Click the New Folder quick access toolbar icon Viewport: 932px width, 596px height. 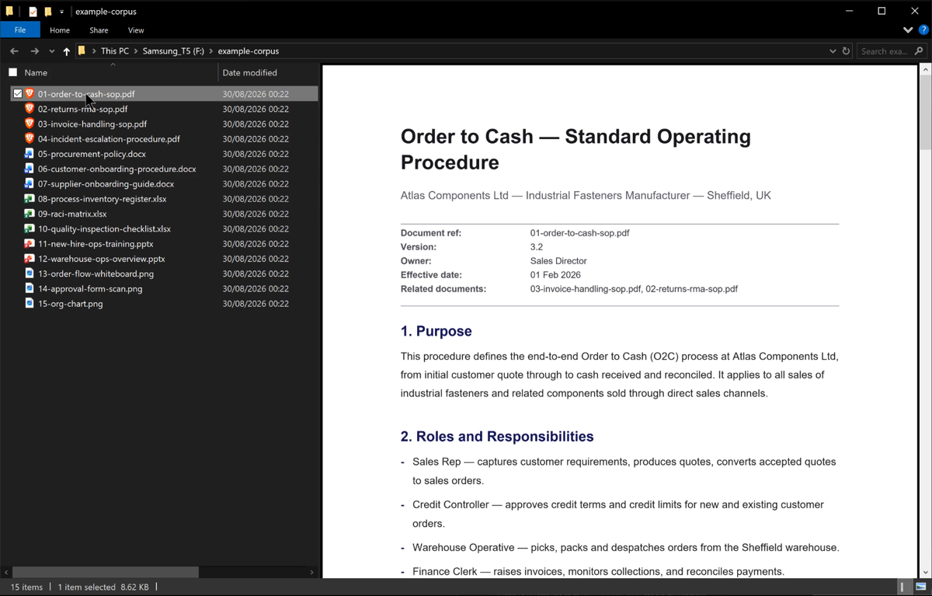click(x=48, y=12)
